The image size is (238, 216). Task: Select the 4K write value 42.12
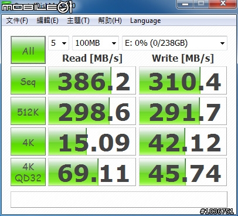[x=183, y=141]
